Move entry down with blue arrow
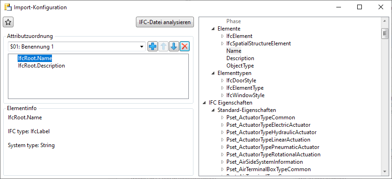Viewport: 392px width, 179px height. click(174, 46)
